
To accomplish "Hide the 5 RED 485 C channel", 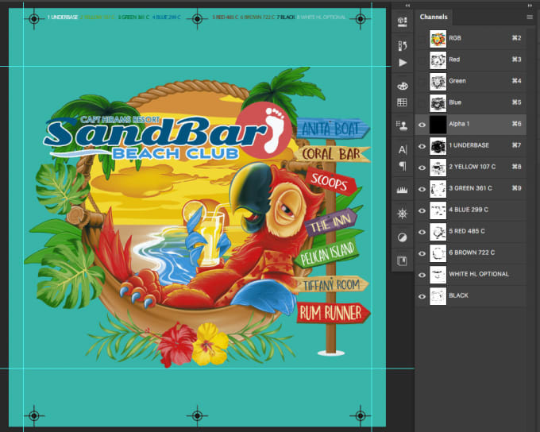I will pyautogui.click(x=422, y=232).
